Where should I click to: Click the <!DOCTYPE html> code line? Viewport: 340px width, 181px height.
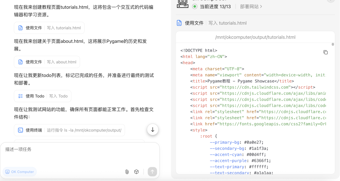(x=199, y=50)
